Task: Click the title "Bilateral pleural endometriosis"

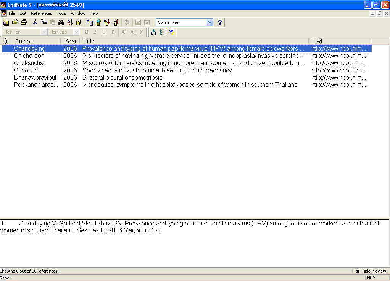Action: coord(122,77)
